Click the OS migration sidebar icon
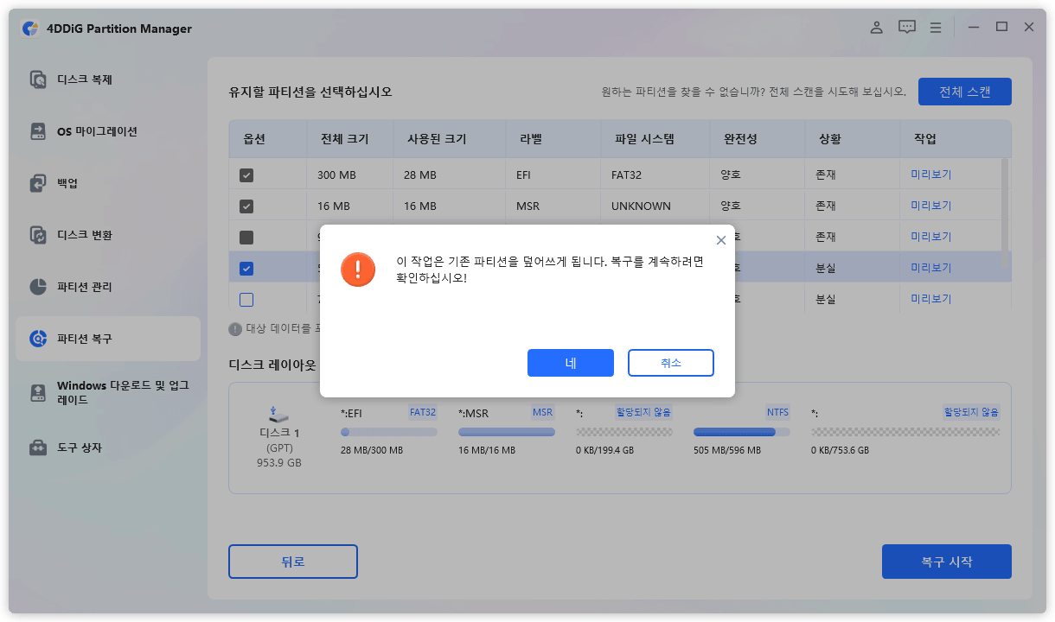This screenshot has width=1055, height=622. click(x=38, y=131)
